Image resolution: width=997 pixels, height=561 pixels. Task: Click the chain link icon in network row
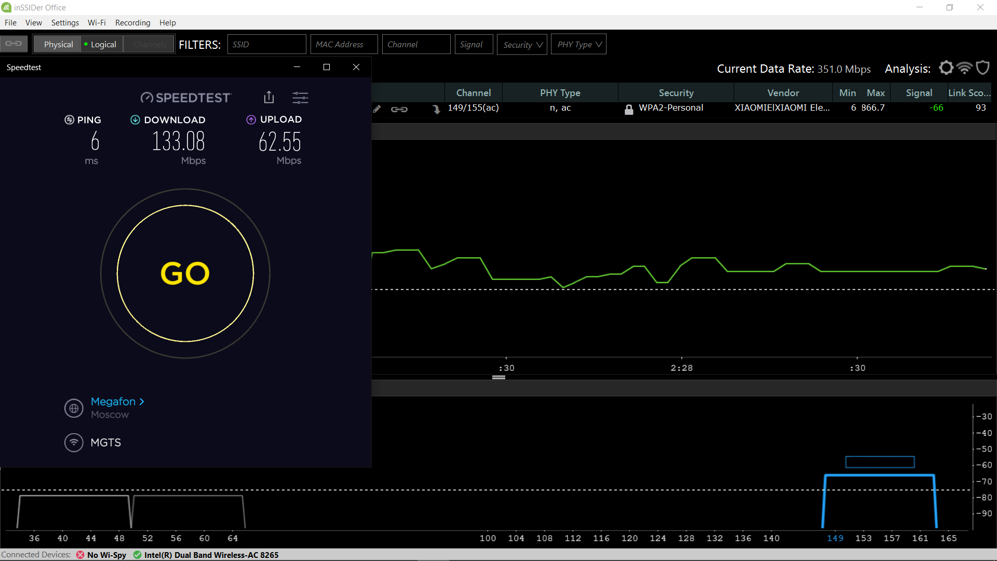coord(399,109)
